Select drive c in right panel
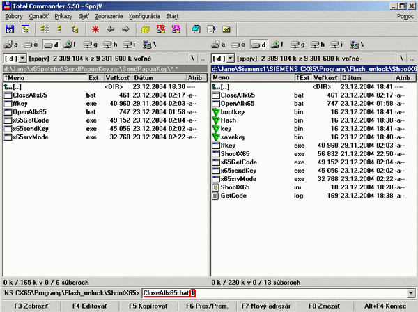This screenshot has height=312, width=418. [x=238, y=45]
